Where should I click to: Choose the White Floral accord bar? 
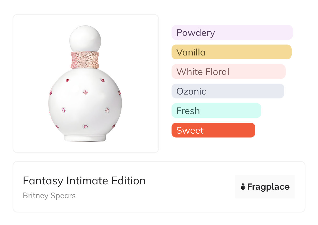[228, 72]
